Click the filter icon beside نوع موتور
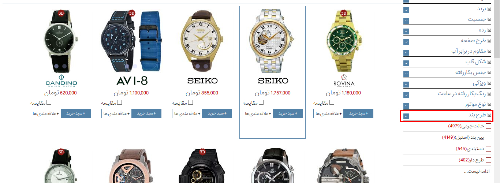Viewport: 500px width, 183px height. tap(489, 105)
